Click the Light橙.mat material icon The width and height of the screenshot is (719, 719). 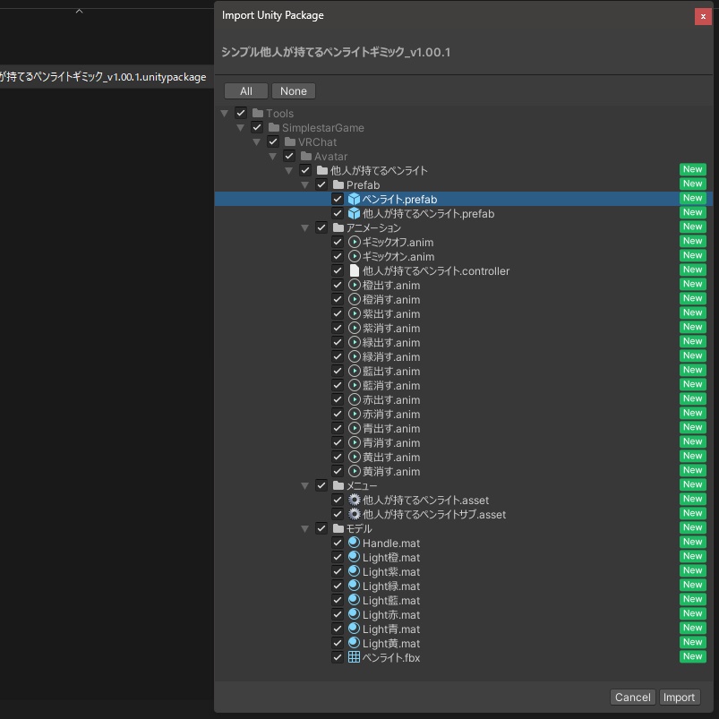354,557
